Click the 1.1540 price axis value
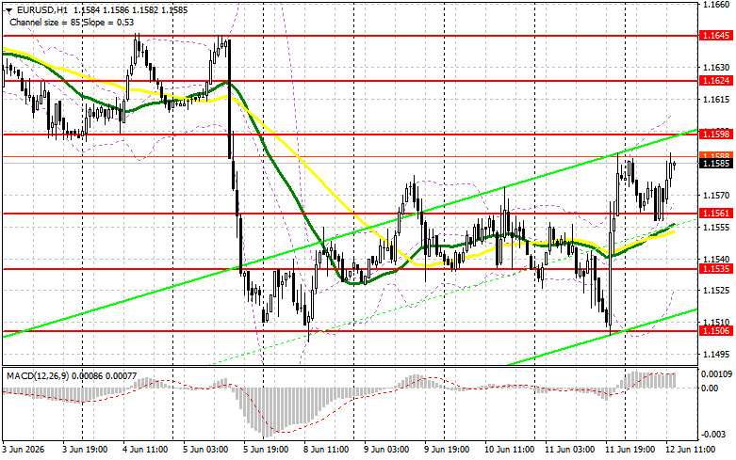Image resolution: width=736 pixels, height=460 pixels. click(716, 259)
